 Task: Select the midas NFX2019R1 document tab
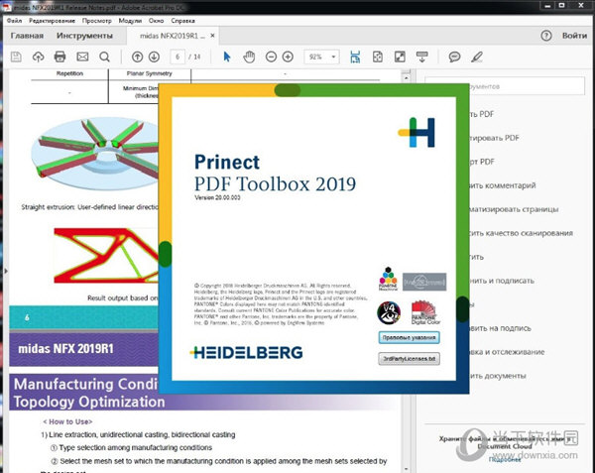173,36
